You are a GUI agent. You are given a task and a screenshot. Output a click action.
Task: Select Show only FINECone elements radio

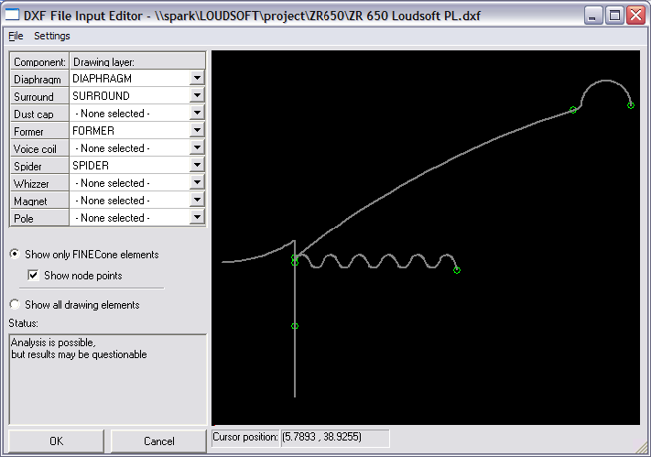coord(15,254)
